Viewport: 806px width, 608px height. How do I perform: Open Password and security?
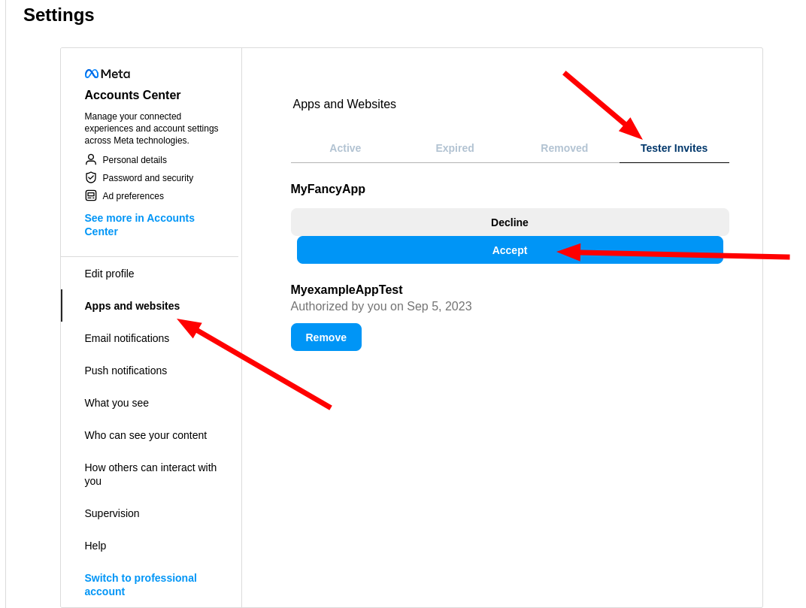(147, 178)
